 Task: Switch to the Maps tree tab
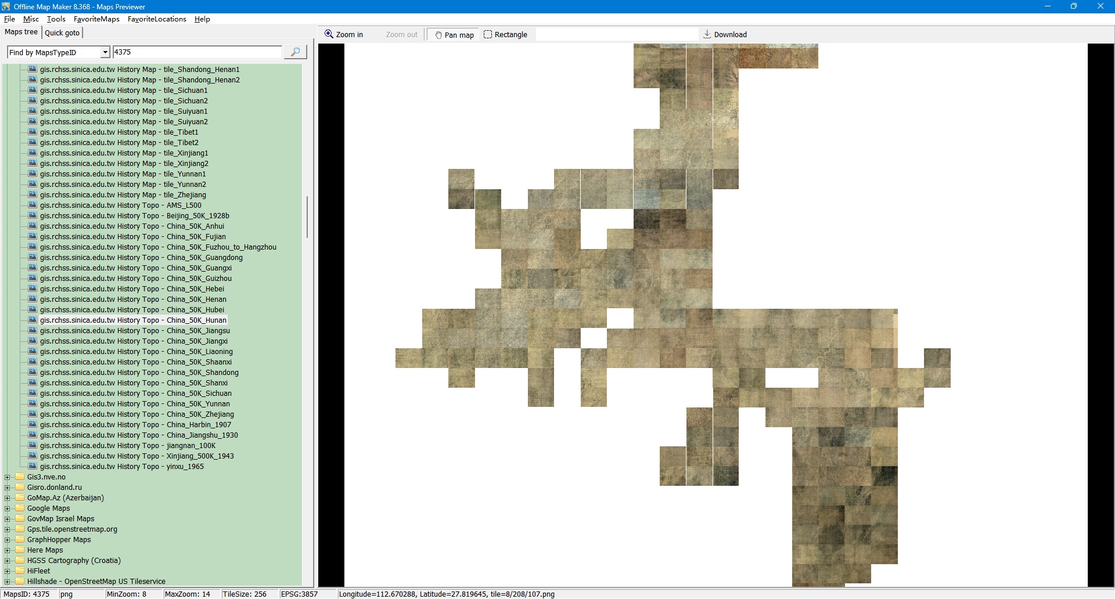pyautogui.click(x=21, y=32)
